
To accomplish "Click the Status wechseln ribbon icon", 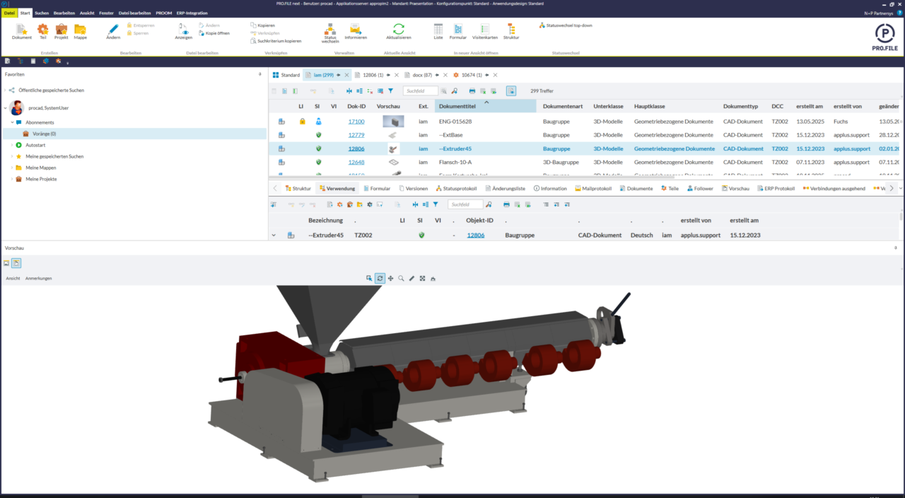I will tap(330, 33).
